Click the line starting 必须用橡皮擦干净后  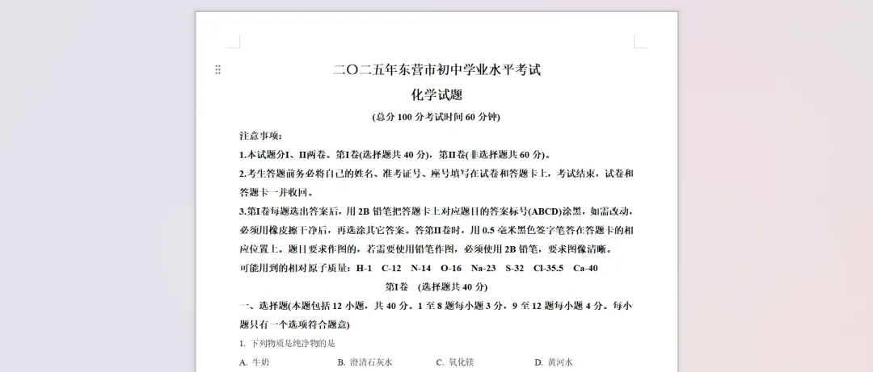(436, 230)
